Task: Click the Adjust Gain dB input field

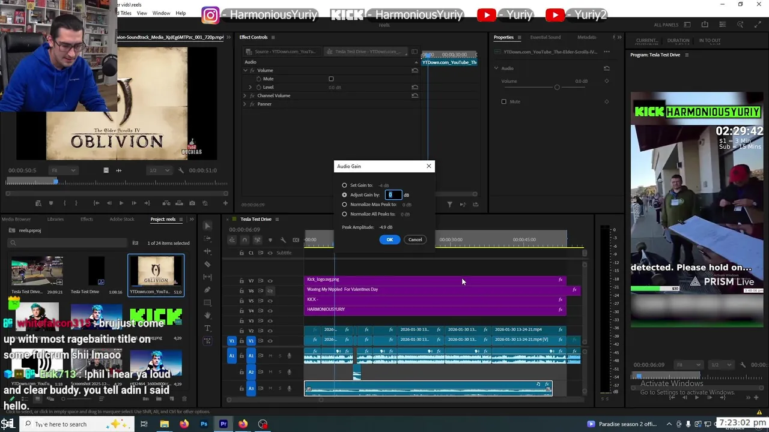Action: pos(393,195)
